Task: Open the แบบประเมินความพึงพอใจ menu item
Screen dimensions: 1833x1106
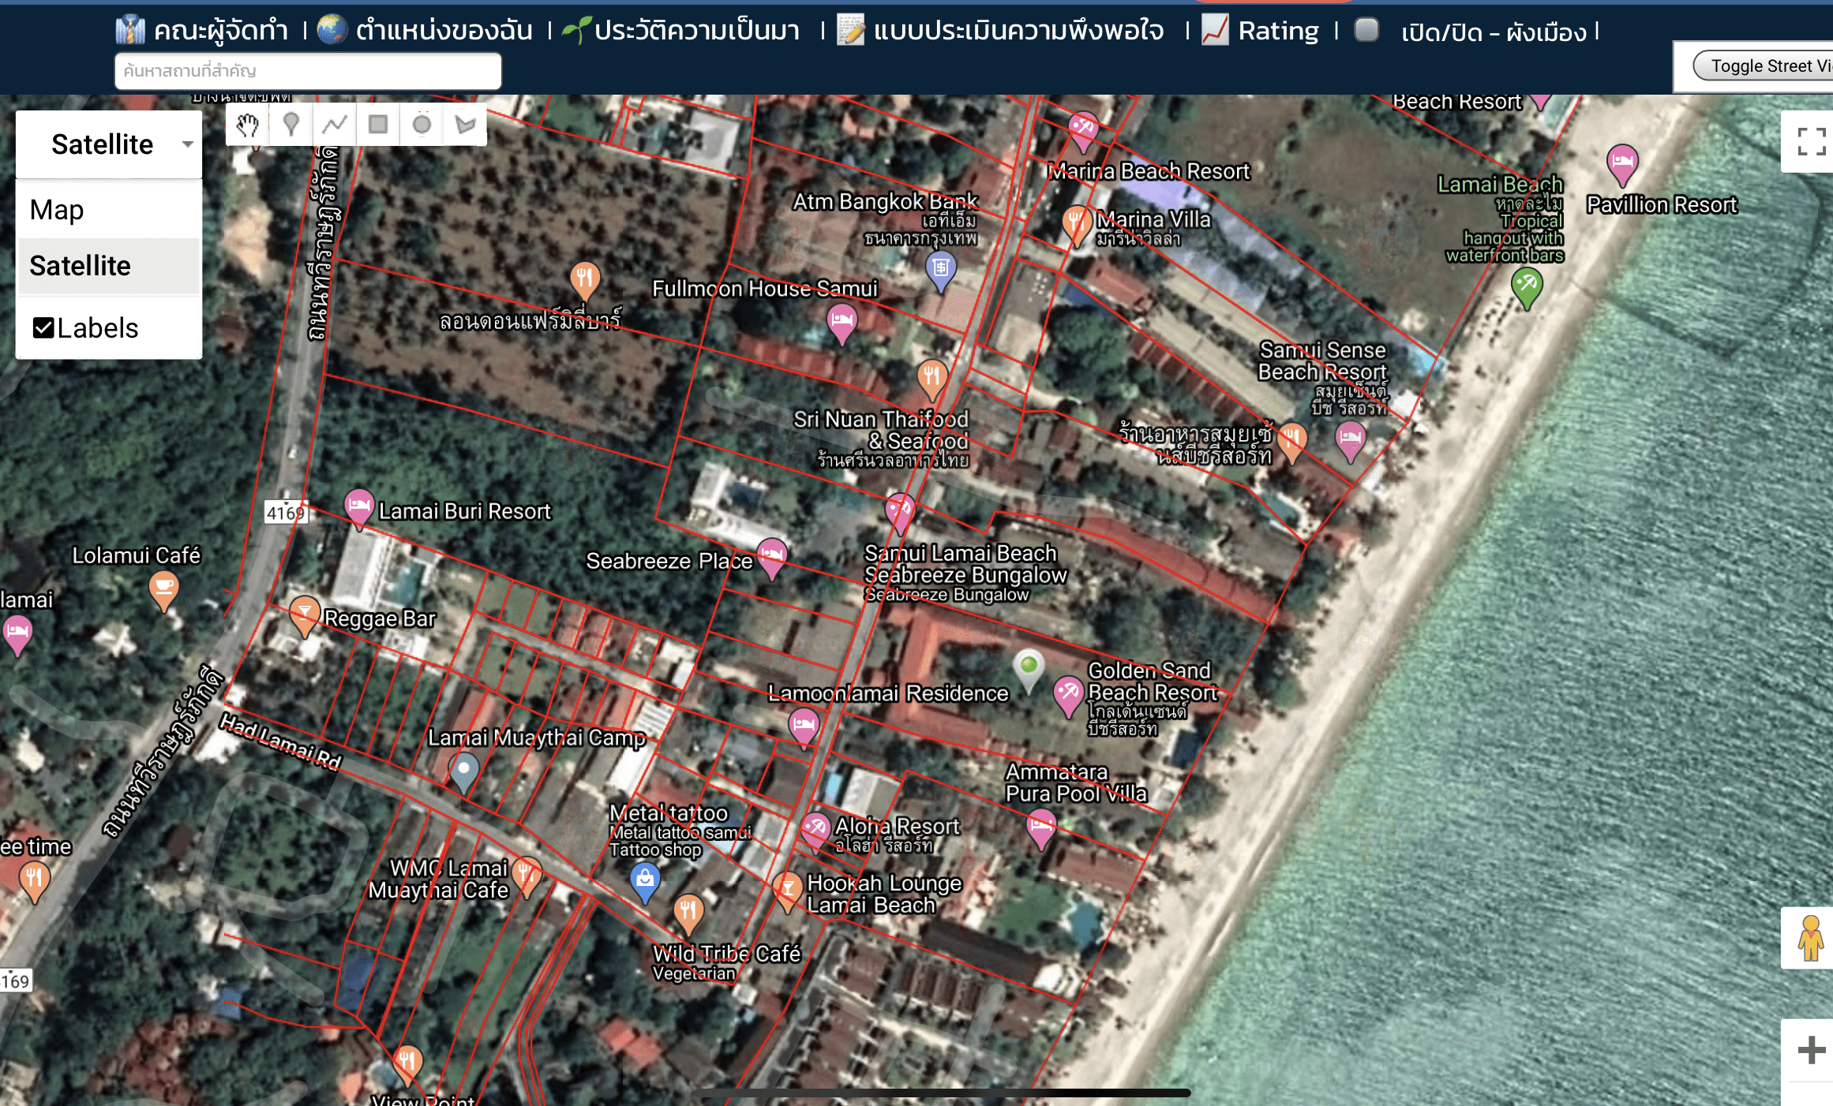Action: pos(1018,31)
